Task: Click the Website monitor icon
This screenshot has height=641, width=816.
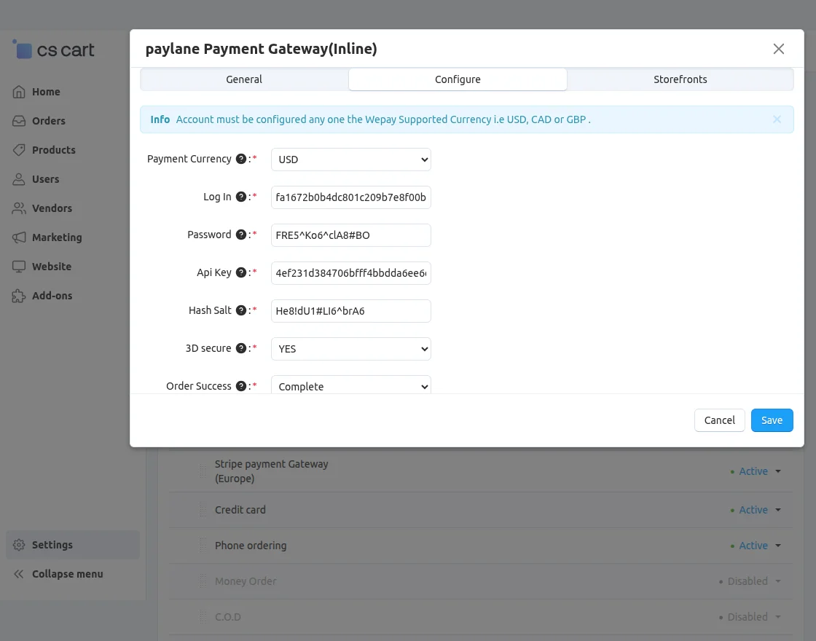Action: click(19, 267)
